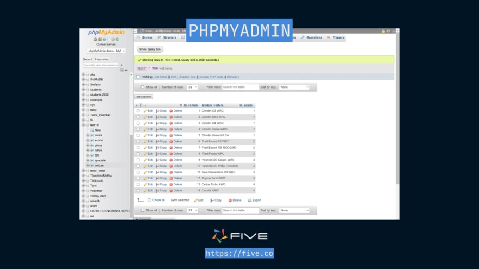Open the Current server dropdown
This screenshot has width=479, height=269.
pos(106,51)
